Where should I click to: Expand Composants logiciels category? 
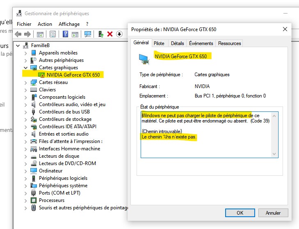(25, 97)
